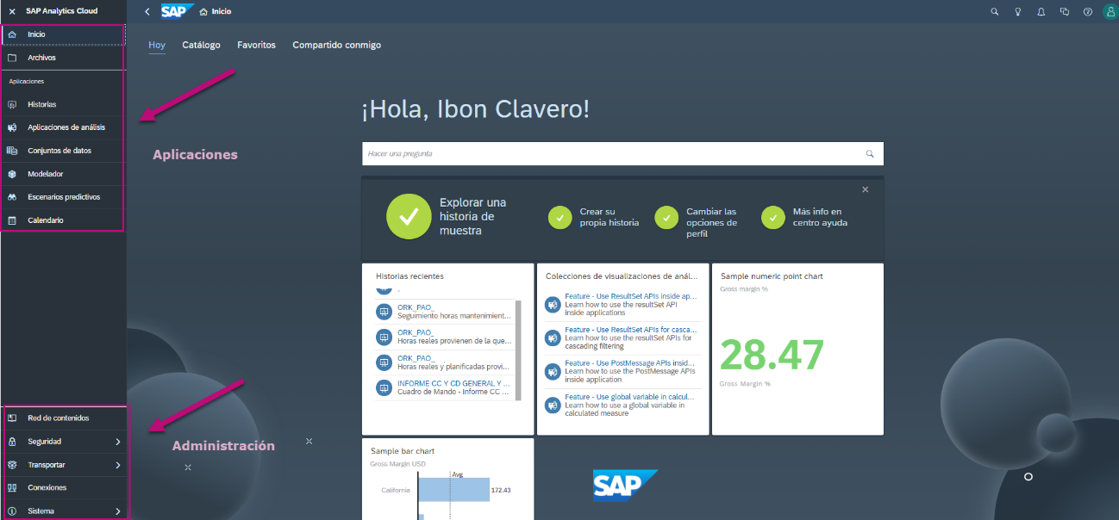Click the SAP logo in the header bar
This screenshot has width=1119, height=520.
pyautogui.click(x=176, y=11)
